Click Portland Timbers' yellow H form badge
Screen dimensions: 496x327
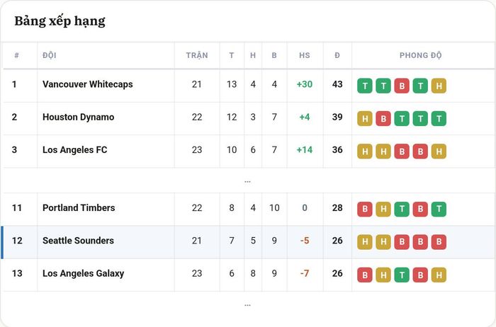383,210
